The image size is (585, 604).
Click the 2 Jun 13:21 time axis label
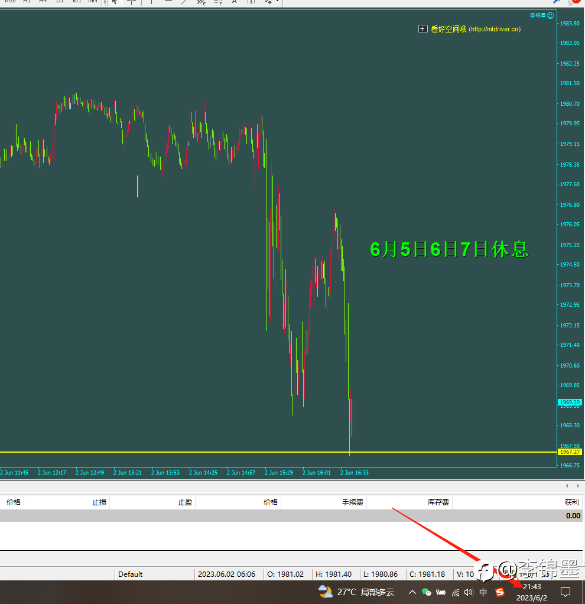tap(128, 472)
